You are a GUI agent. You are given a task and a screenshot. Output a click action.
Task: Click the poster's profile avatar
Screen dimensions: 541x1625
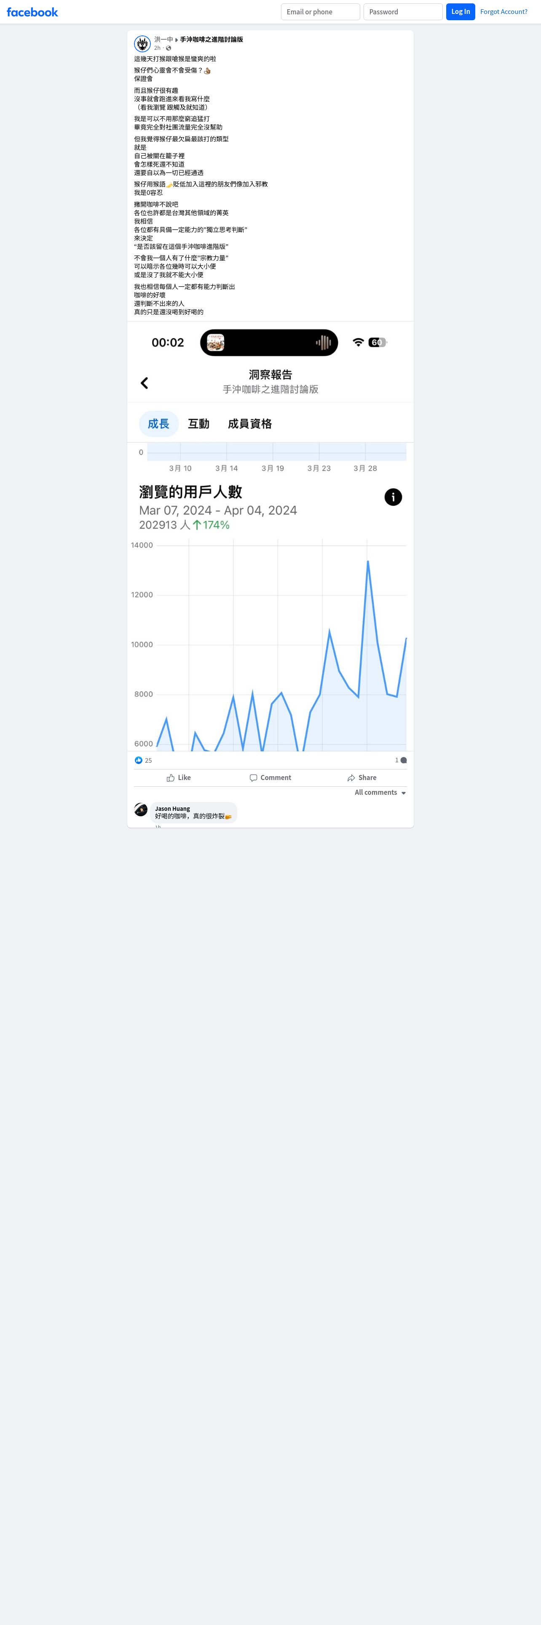(142, 43)
